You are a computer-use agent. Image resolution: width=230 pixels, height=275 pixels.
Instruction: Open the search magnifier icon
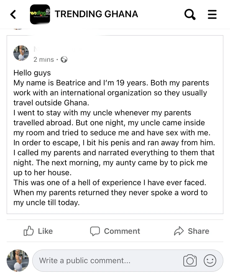190,14
